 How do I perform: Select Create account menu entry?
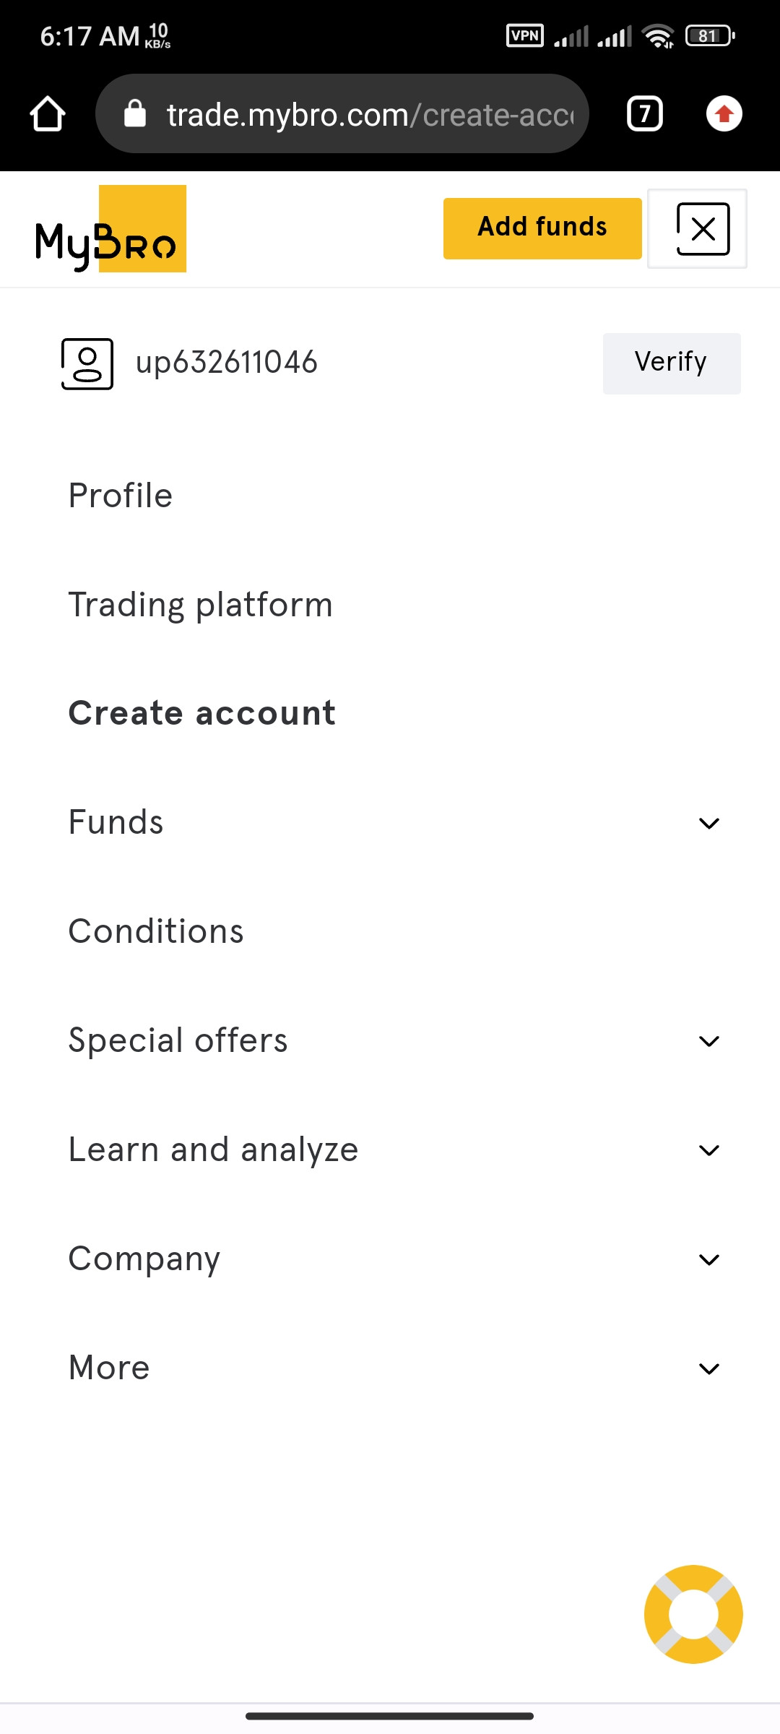pos(202,713)
